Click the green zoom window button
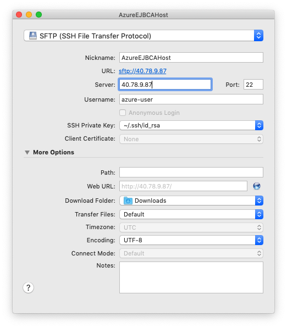The width and height of the screenshot is (287, 328). point(38,15)
